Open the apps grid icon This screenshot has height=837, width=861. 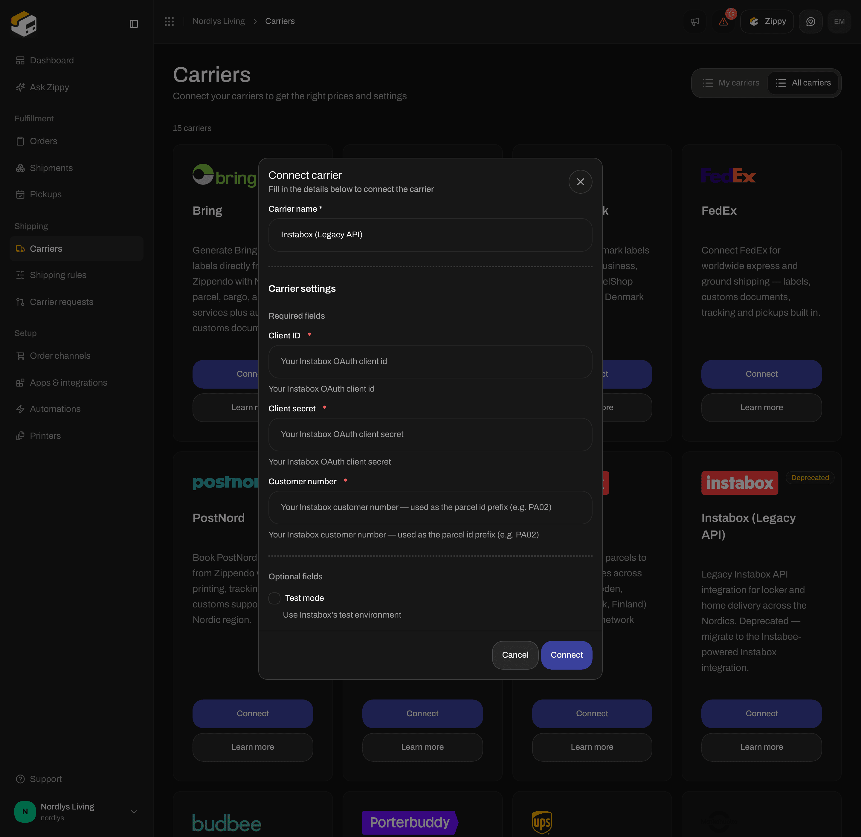click(169, 21)
